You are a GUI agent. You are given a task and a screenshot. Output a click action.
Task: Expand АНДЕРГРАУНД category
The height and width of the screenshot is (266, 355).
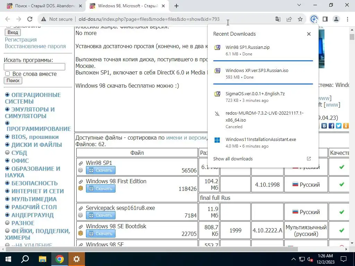click(7, 215)
